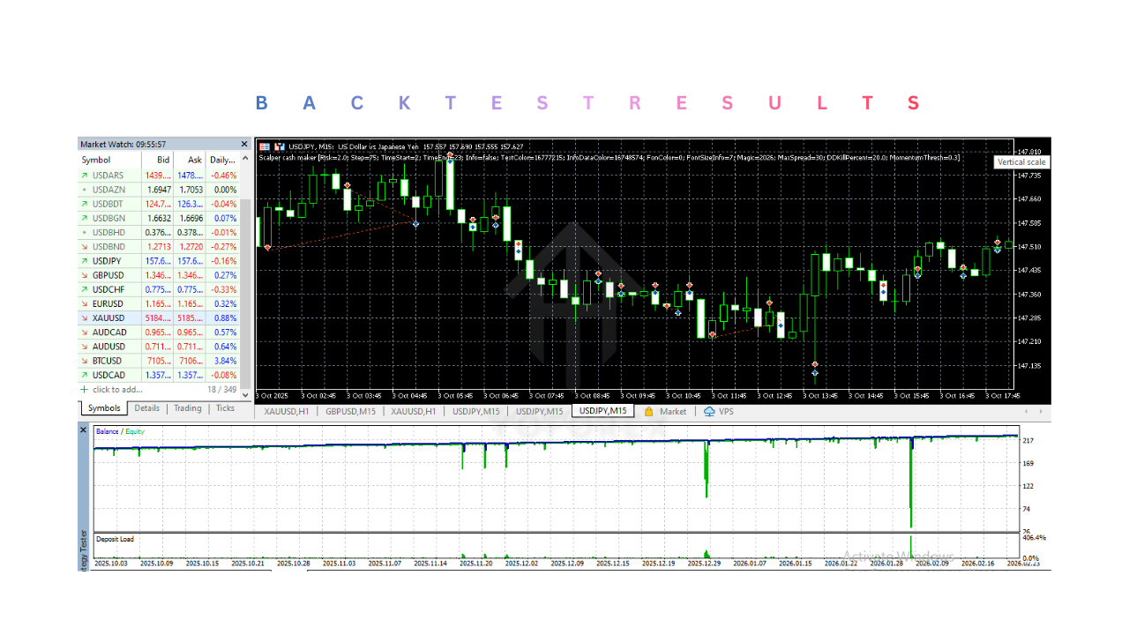Click the right chevron to scroll chart tabs
Viewport: 1129px width, 635px height.
(x=1039, y=411)
